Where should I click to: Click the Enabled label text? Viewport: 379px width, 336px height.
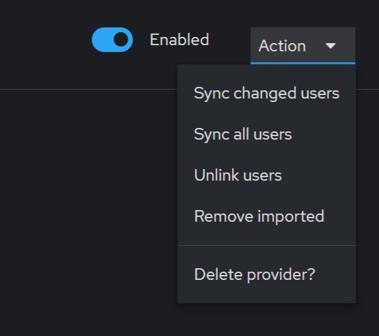click(x=179, y=40)
